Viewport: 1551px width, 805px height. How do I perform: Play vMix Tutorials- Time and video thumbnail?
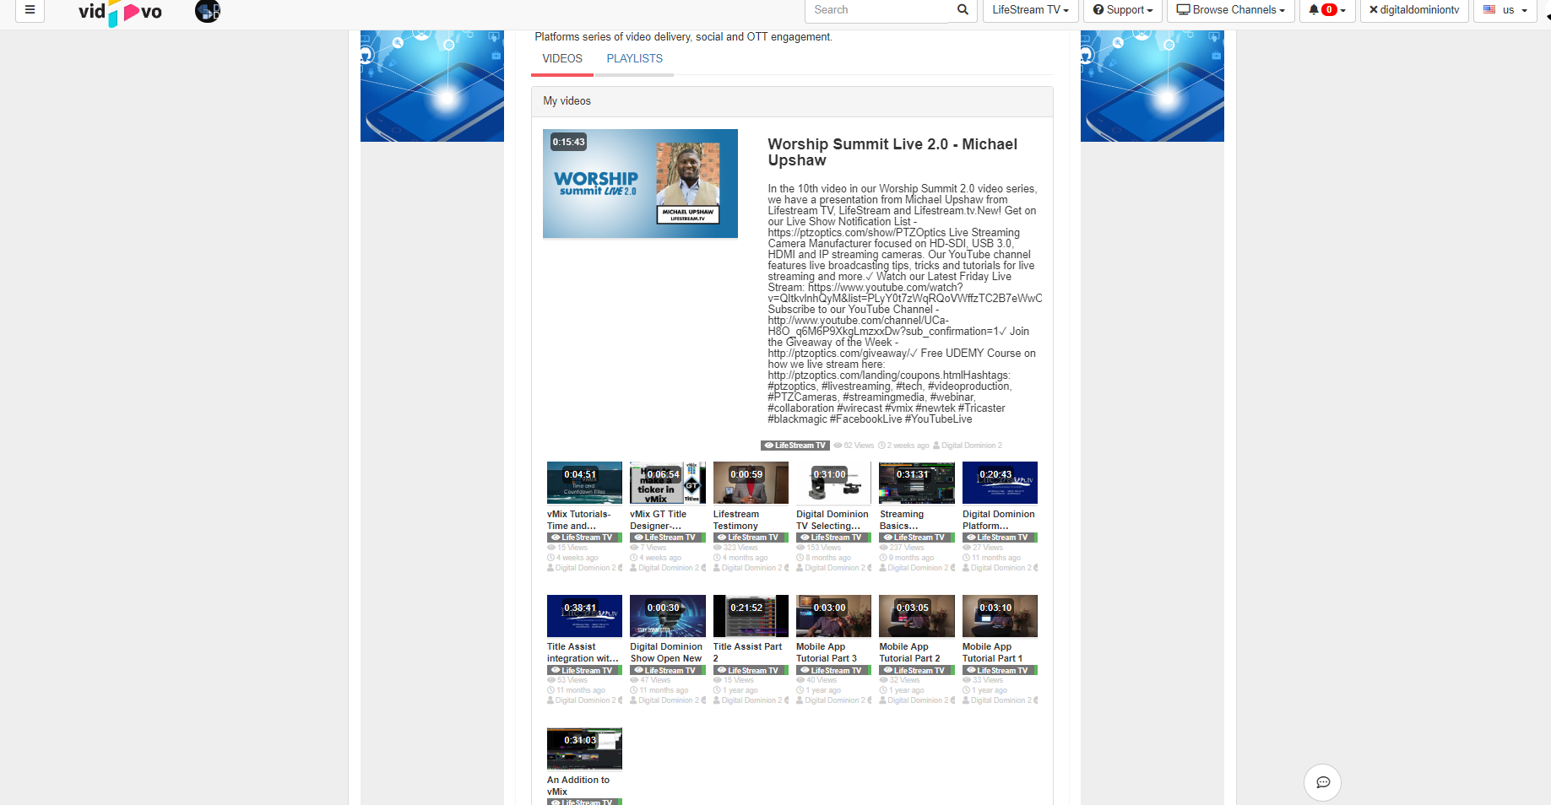[x=584, y=483]
